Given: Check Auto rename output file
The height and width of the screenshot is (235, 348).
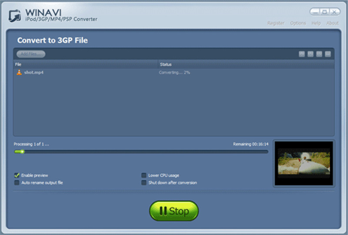Looking at the screenshot, I should (17, 183).
